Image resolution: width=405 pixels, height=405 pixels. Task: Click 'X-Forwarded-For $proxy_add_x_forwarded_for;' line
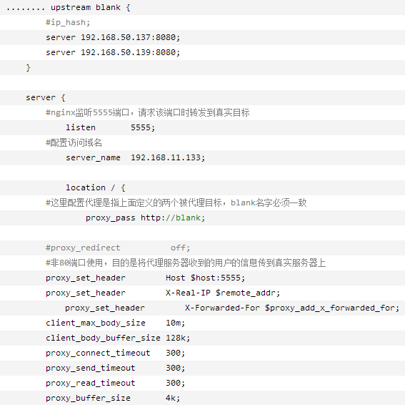[232, 308]
